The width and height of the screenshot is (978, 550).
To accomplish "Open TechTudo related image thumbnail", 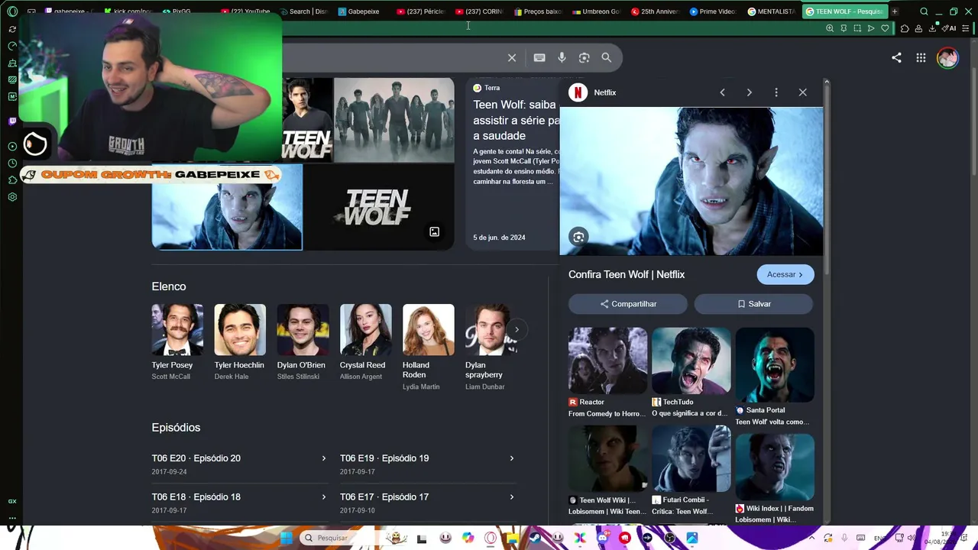I will 691,361.
